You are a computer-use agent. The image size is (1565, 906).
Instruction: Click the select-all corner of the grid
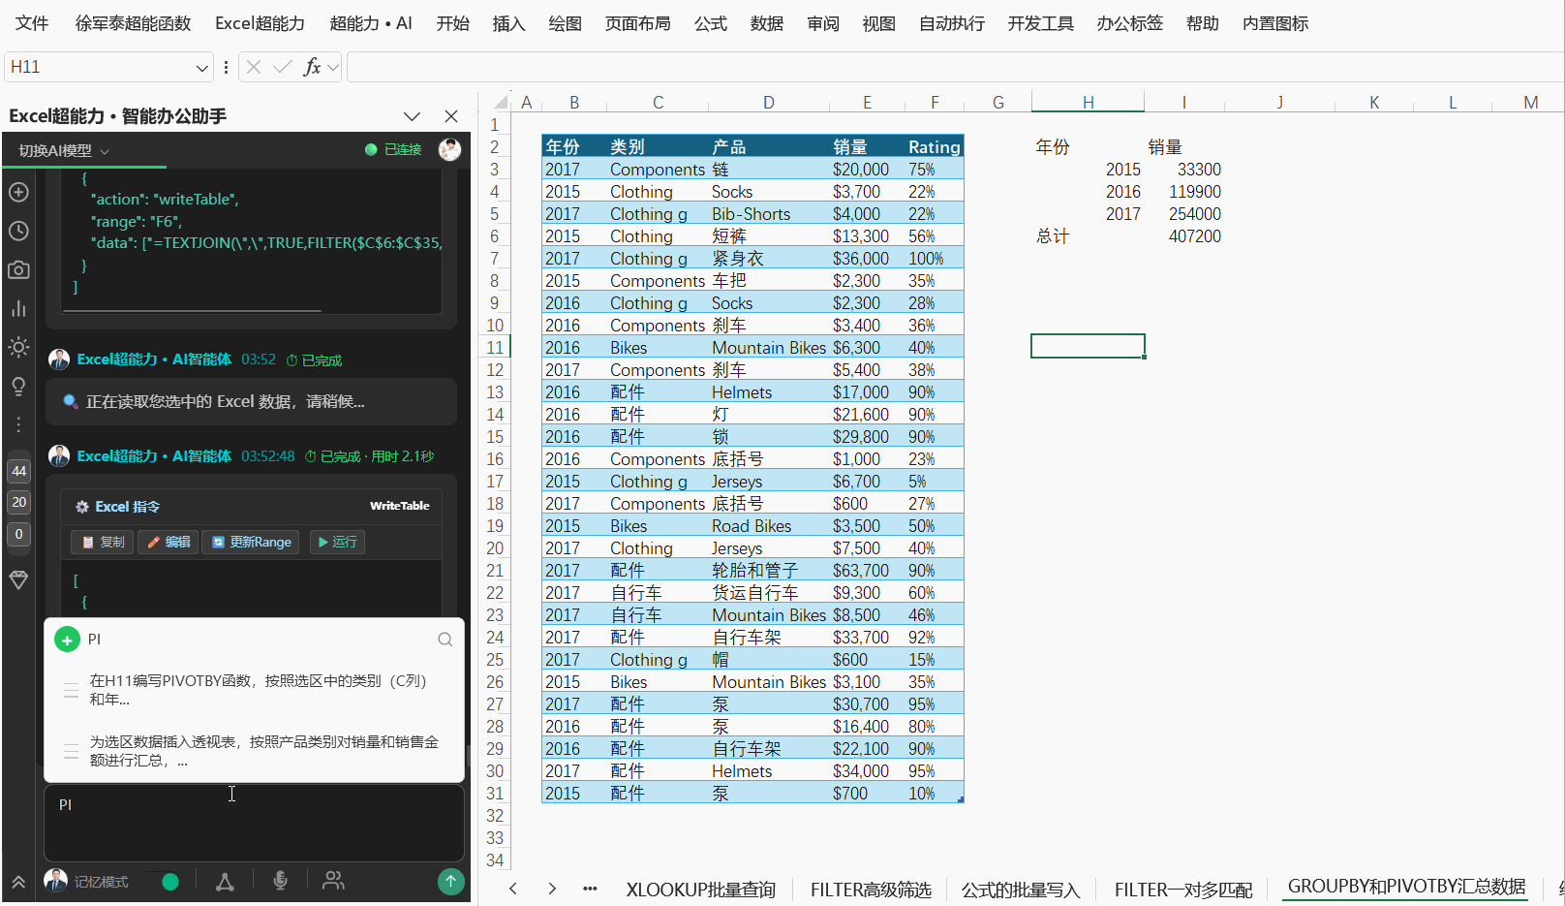[x=500, y=102]
